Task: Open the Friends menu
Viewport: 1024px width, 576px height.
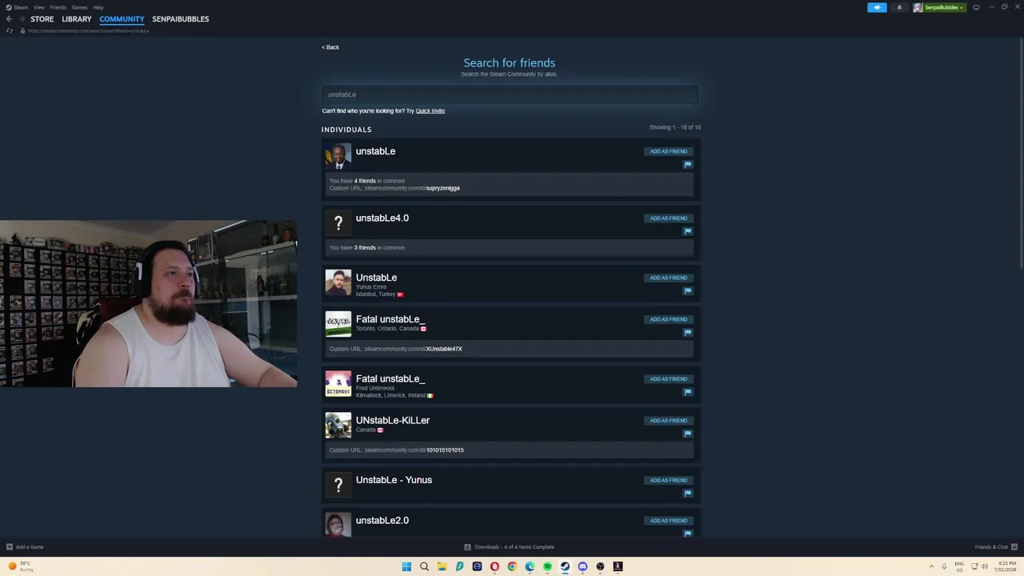Action: [x=58, y=7]
